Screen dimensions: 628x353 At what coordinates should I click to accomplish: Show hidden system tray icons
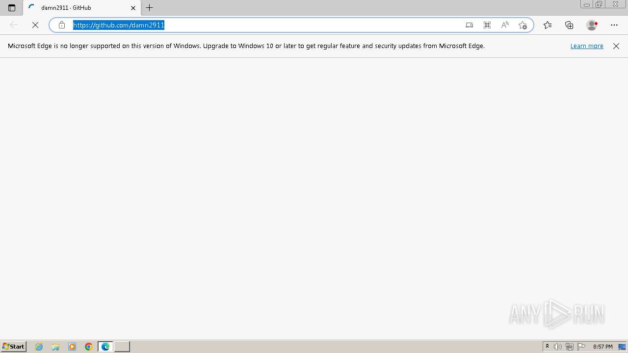(548, 347)
